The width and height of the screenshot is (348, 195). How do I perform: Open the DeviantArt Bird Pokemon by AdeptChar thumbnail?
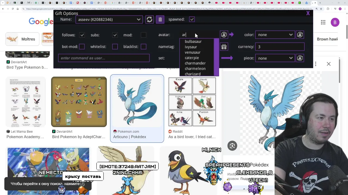[79, 102]
